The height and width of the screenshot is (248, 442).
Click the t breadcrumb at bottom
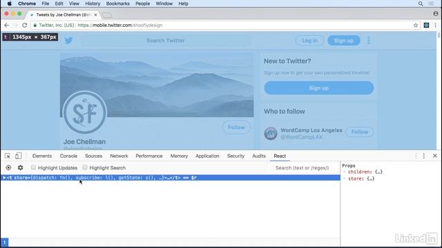click(x=5, y=242)
